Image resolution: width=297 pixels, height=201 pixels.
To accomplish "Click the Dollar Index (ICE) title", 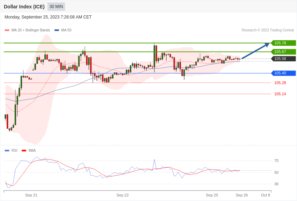I will [x=24, y=7].
